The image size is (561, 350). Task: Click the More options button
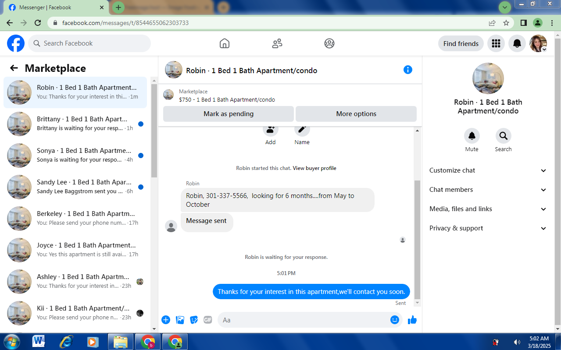pyautogui.click(x=356, y=114)
